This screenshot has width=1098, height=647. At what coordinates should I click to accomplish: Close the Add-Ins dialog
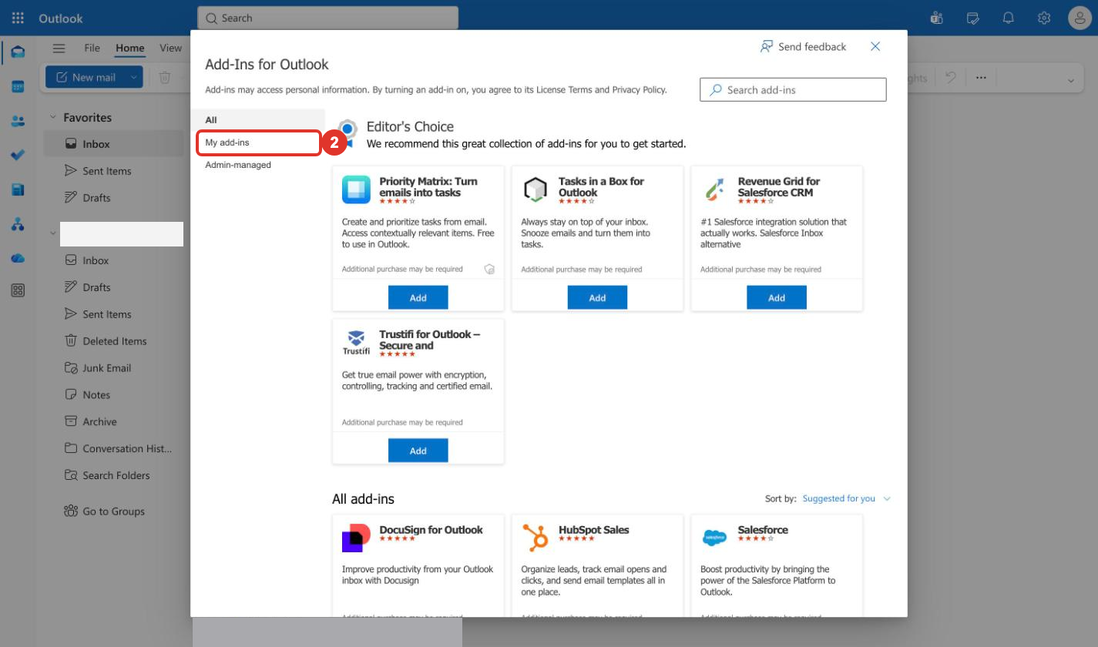coord(875,47)
